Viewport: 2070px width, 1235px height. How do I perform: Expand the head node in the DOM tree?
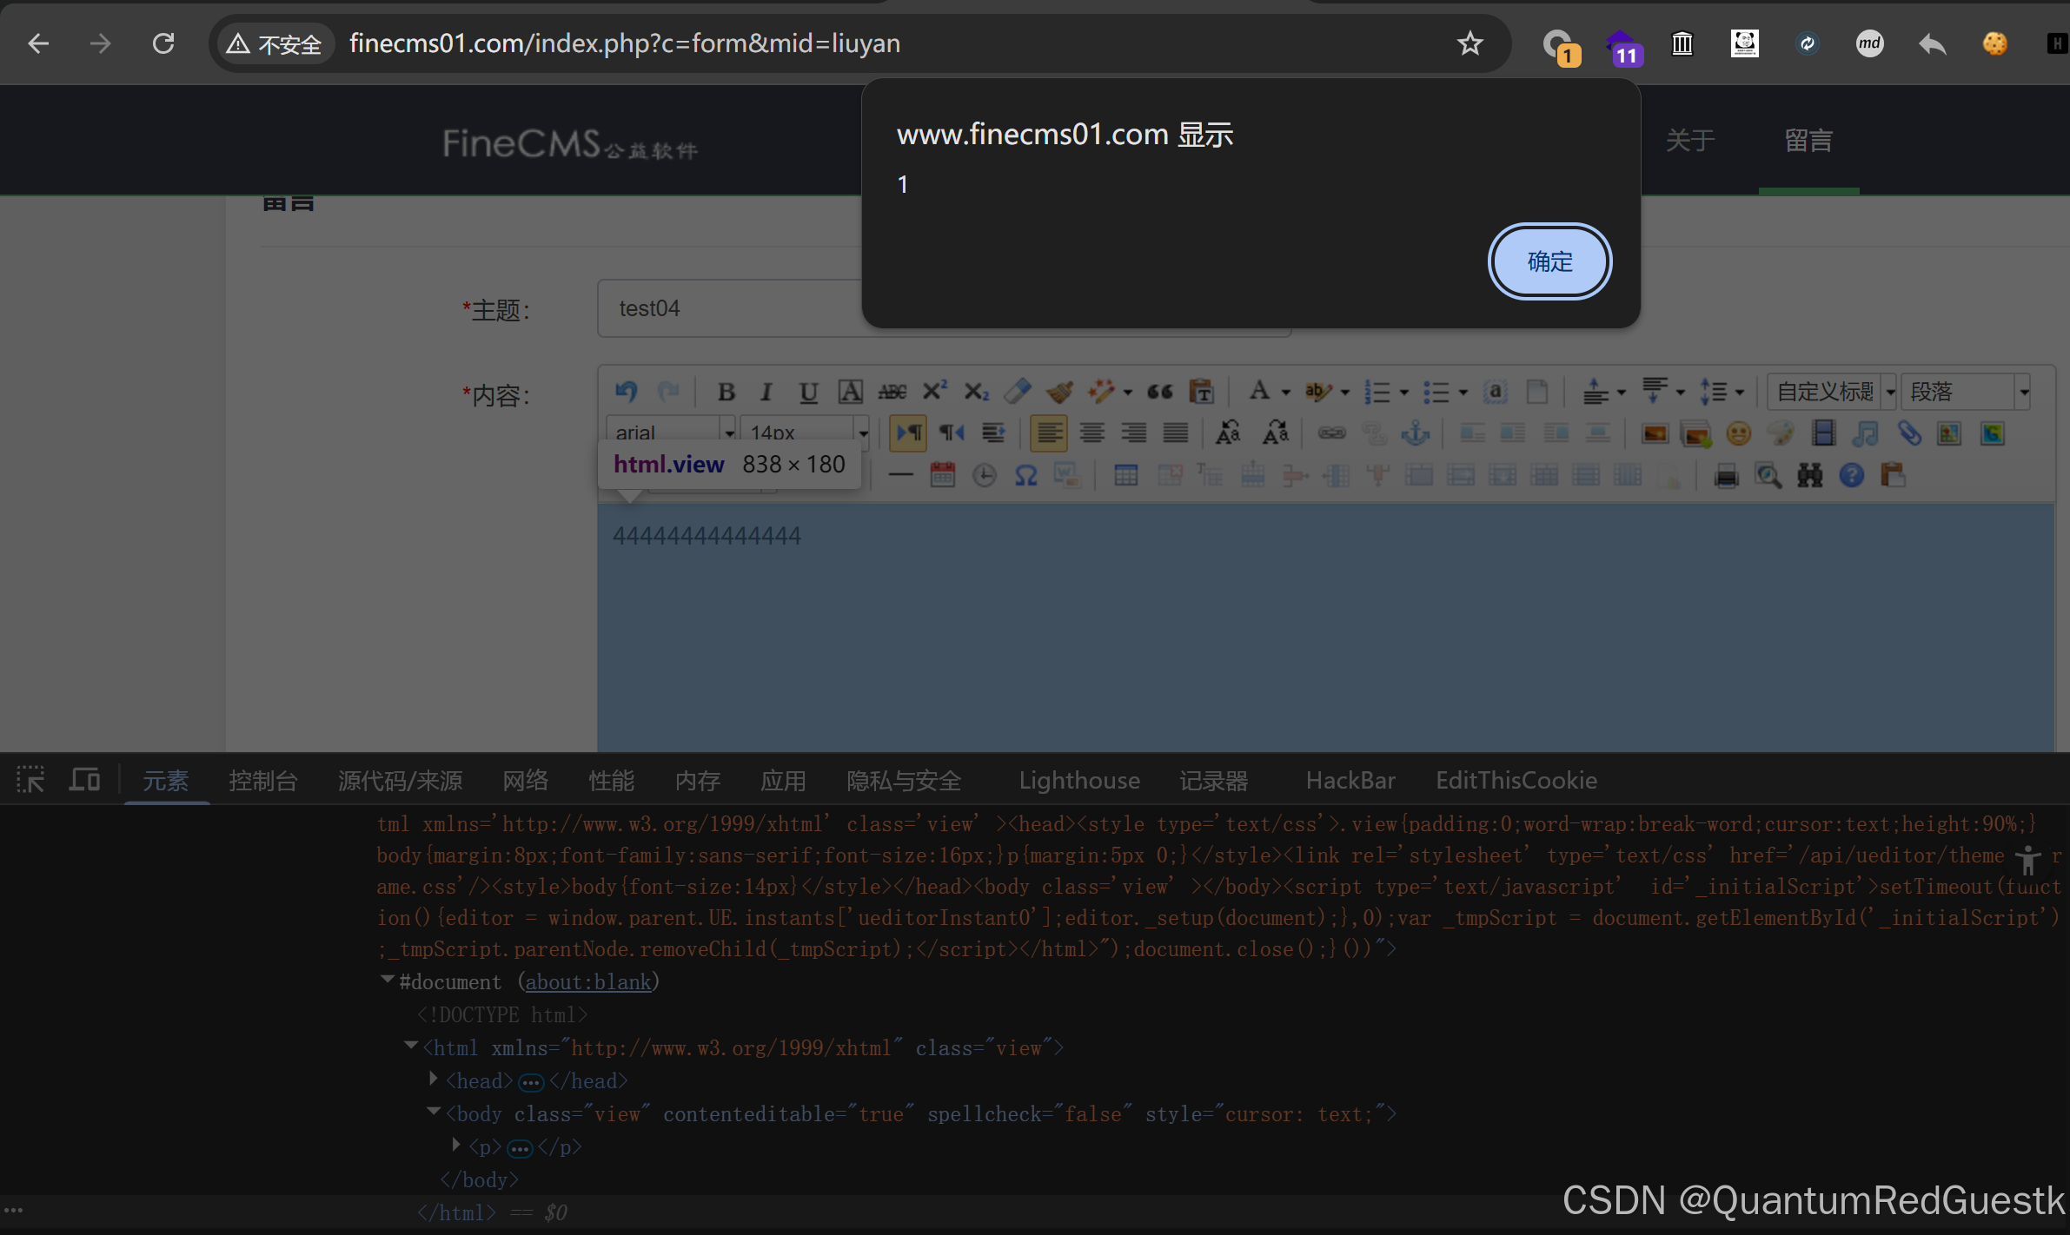click(x=434, y=1080)
